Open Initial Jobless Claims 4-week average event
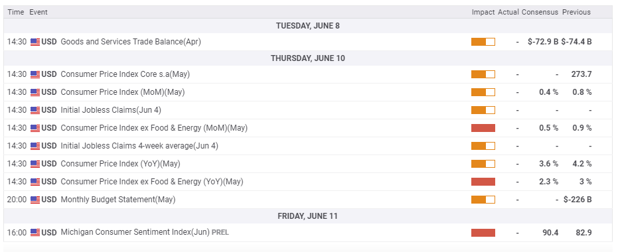Screen dimensions: 618x252 (x=139, y=146)
